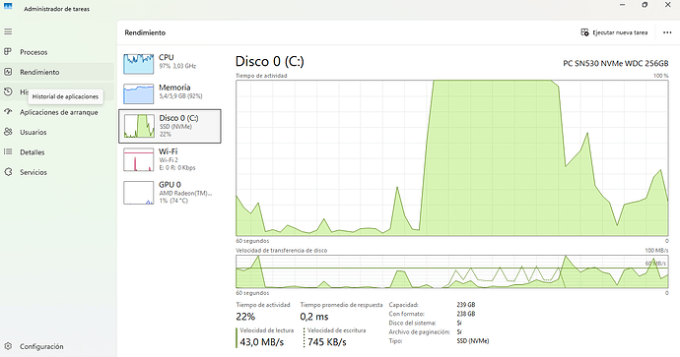Screen dimensions: 680x357
Task: Restore down the Task Manager window
Action: [x=645, y=5]
